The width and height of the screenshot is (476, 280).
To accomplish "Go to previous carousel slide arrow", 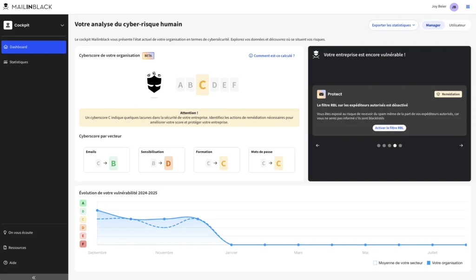I will pos(317,146).
